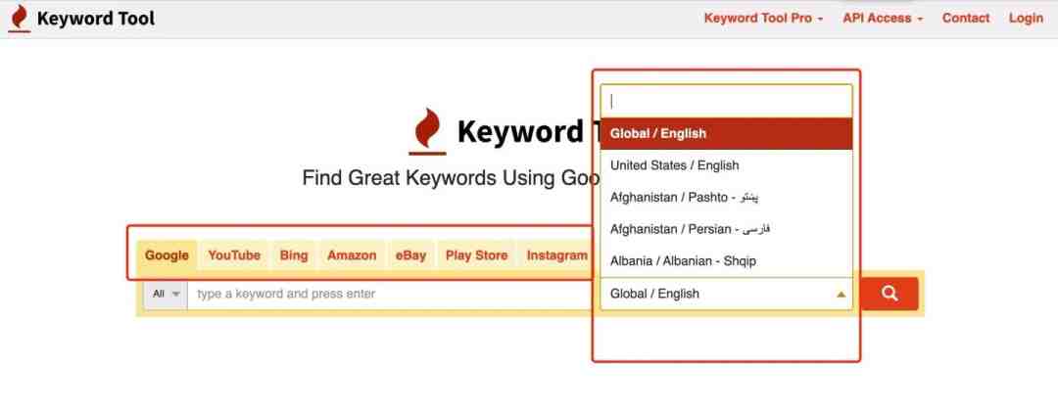Click the orange magnifier search button

coord(890,294)
